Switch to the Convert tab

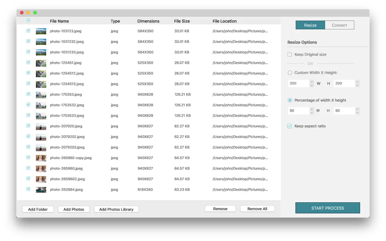[339, 25]
